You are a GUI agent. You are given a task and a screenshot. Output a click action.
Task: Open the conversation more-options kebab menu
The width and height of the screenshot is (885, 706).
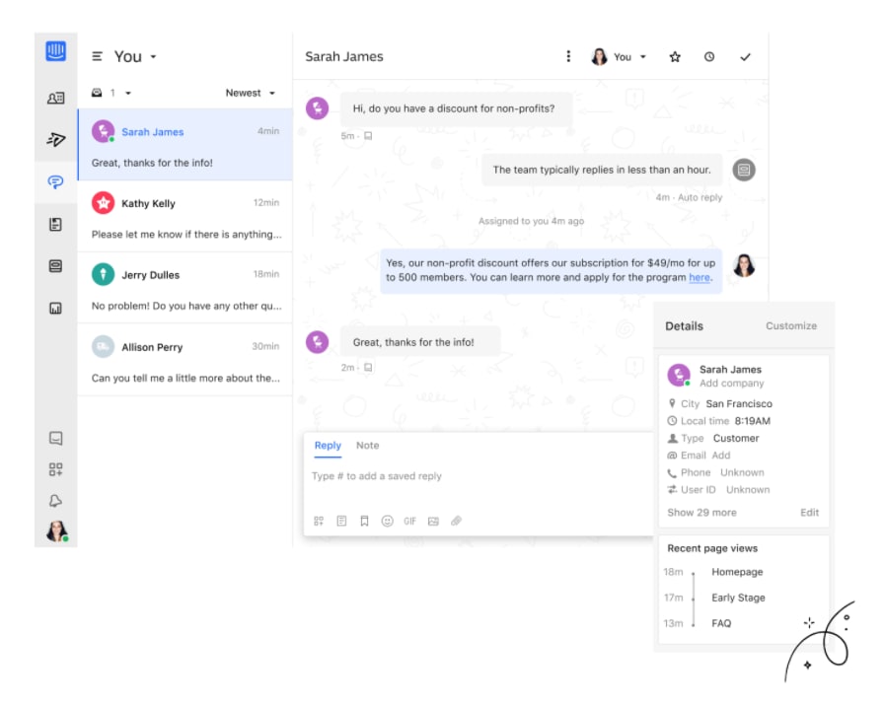pyautogui.click(x=568, y=56)
